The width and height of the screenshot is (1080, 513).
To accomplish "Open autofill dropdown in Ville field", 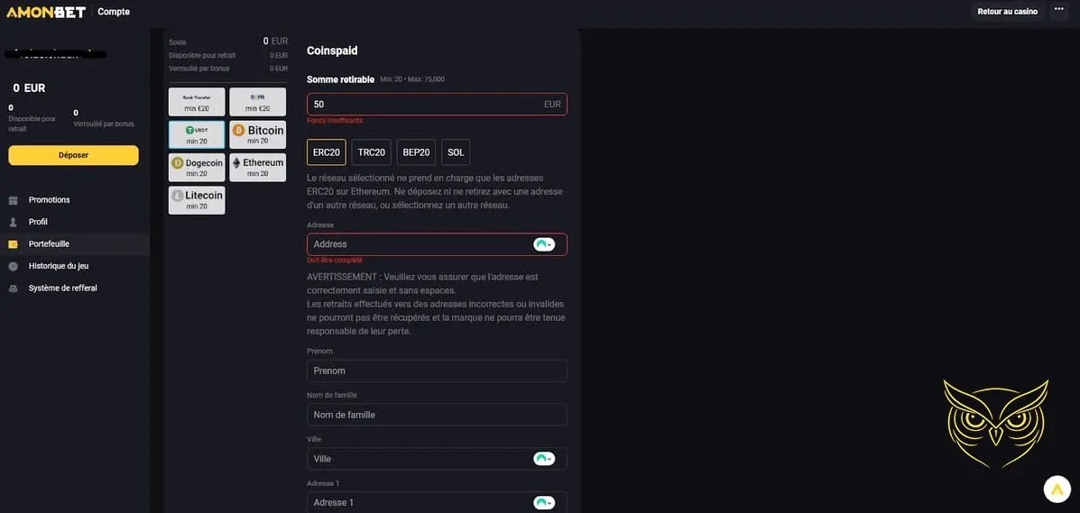I will [544, 459].
